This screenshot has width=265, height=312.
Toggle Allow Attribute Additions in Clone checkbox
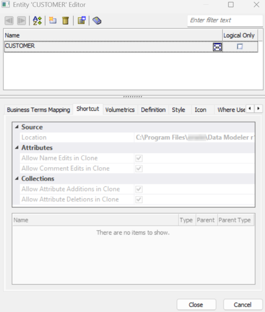139,189
